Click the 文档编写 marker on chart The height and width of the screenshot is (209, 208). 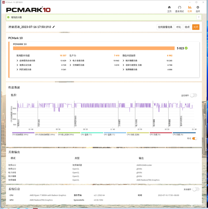pos(119,123)
